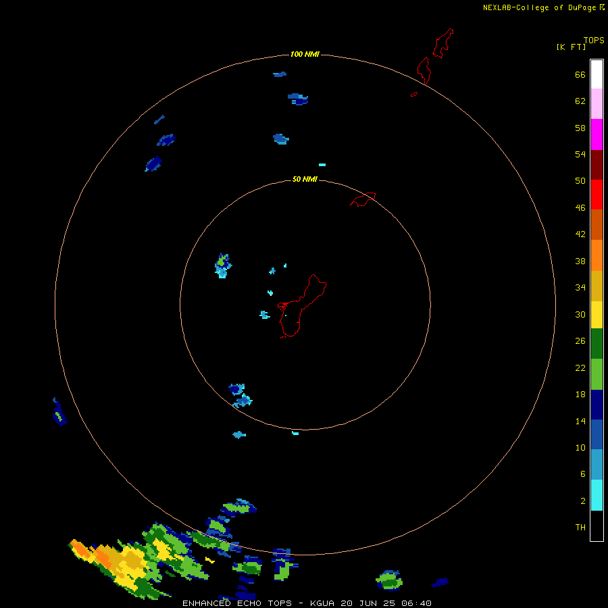
Task: Click legend value 58
Action: coord(580,128)
